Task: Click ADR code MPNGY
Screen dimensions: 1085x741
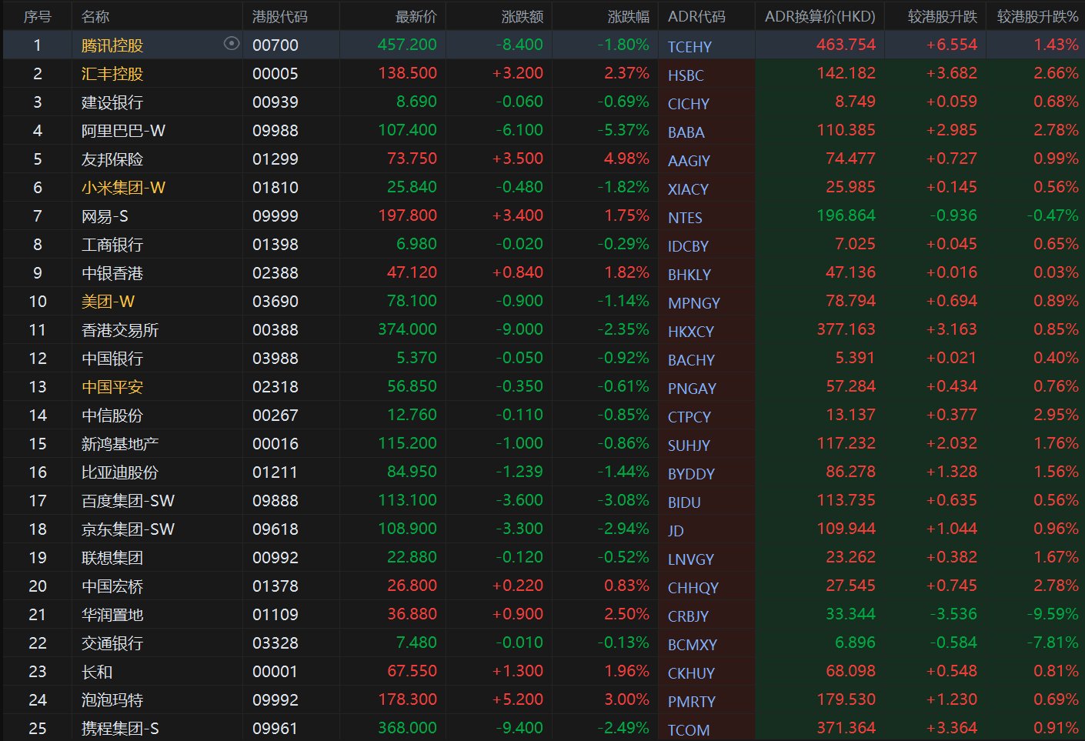Action: pyautogui.click(x=694, y=303)
